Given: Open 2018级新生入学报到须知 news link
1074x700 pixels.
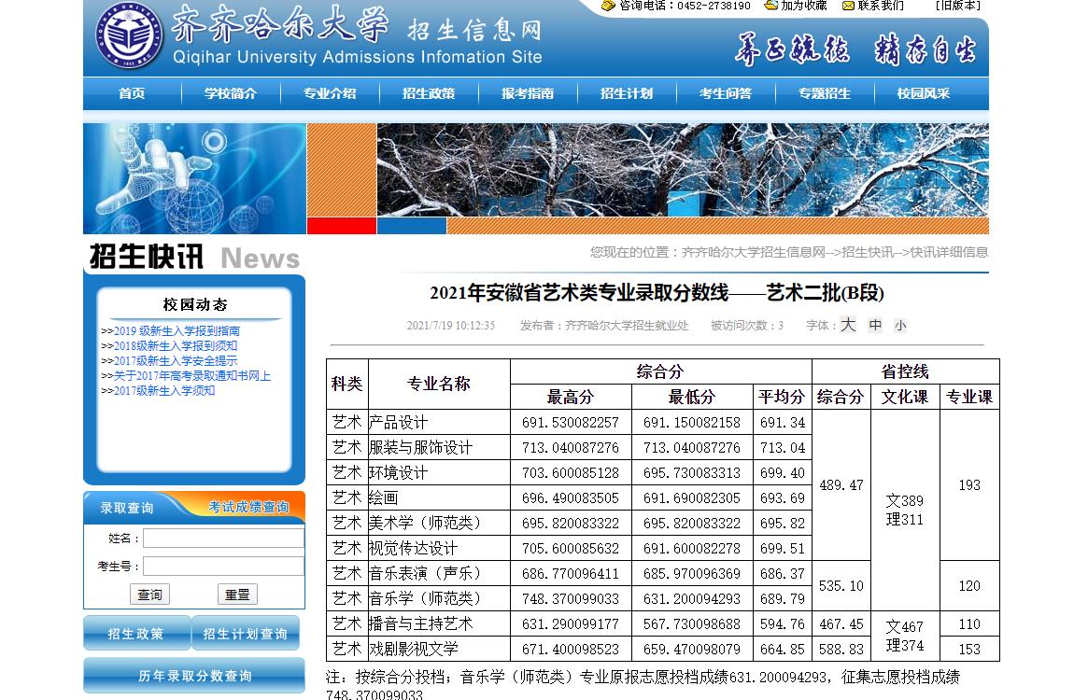Looking at the screenshot, I should click(176, 345).
